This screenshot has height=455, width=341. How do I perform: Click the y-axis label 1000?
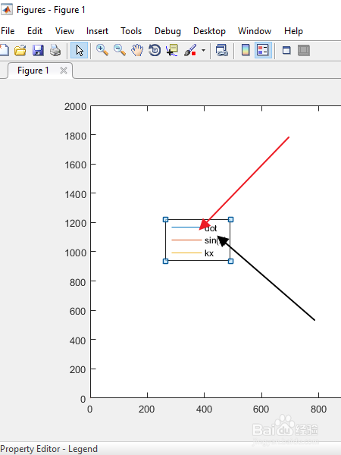(x=75, y=253)
